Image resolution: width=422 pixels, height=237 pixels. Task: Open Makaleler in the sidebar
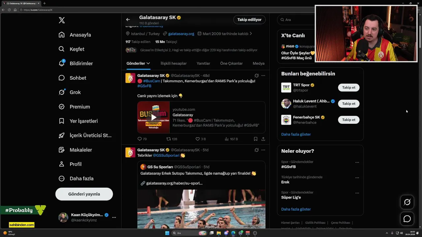75,150
